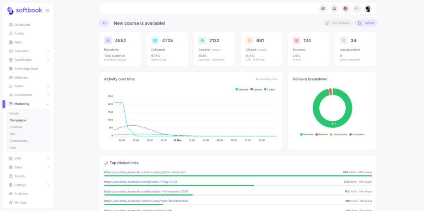Click the US flag language icon
This screenshot has width=424, height=211.
click(x=345, y=9)
